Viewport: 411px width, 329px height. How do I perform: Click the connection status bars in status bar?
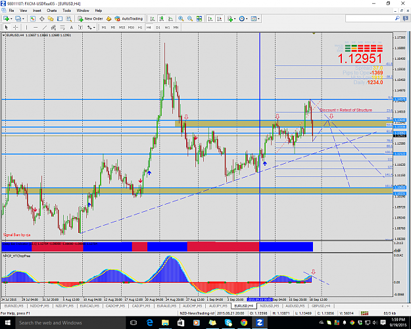click(x=364, y=313)
